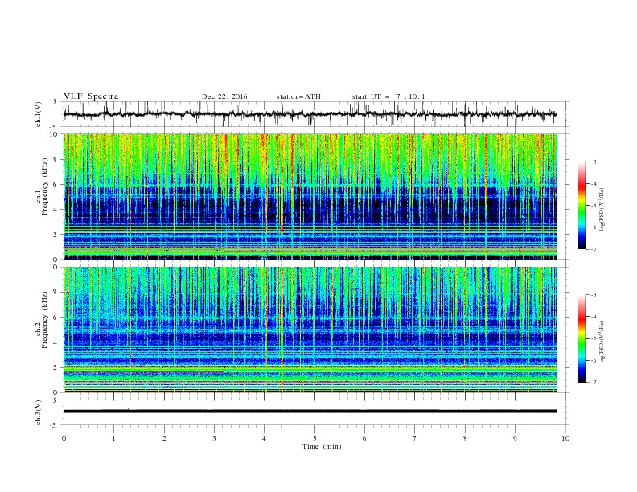Image resolution: width=637 pixels, height=492 pixels.
Task: Click the time axis tick label '8'
Action: pos(465,438)
